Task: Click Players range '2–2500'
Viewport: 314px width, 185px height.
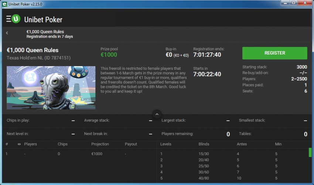Action: (299, 79)
